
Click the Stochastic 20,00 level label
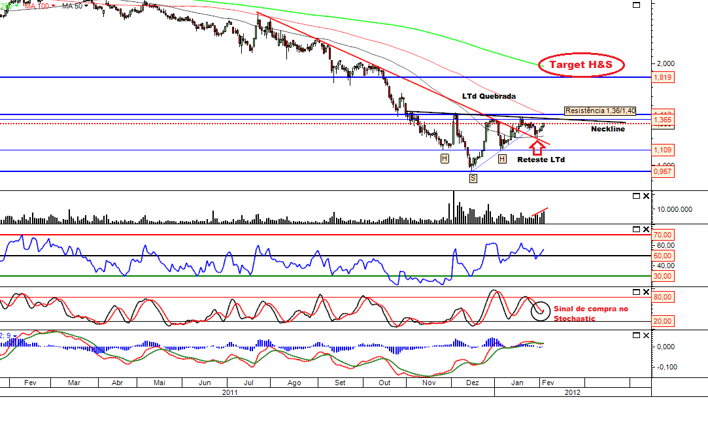tap(663, 322)
